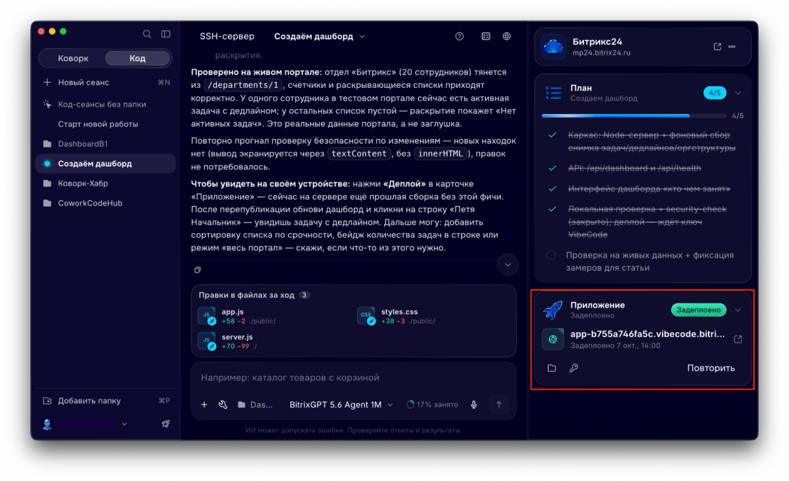
Task: Open the help question-mark icon
Action: (x=459, y=36)
